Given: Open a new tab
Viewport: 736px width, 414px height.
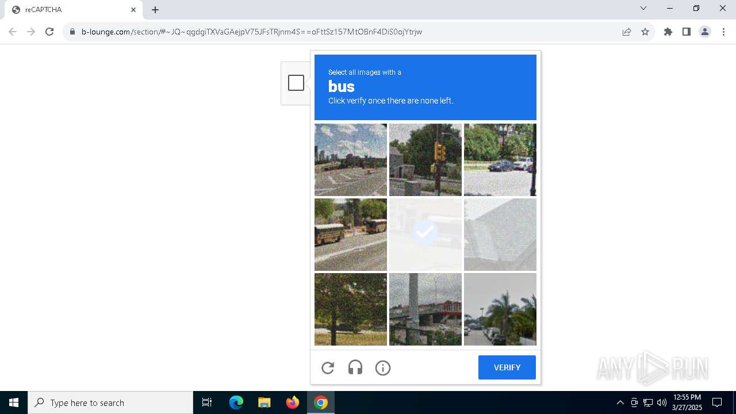Looking at the screenshot, I should [155, 10].
